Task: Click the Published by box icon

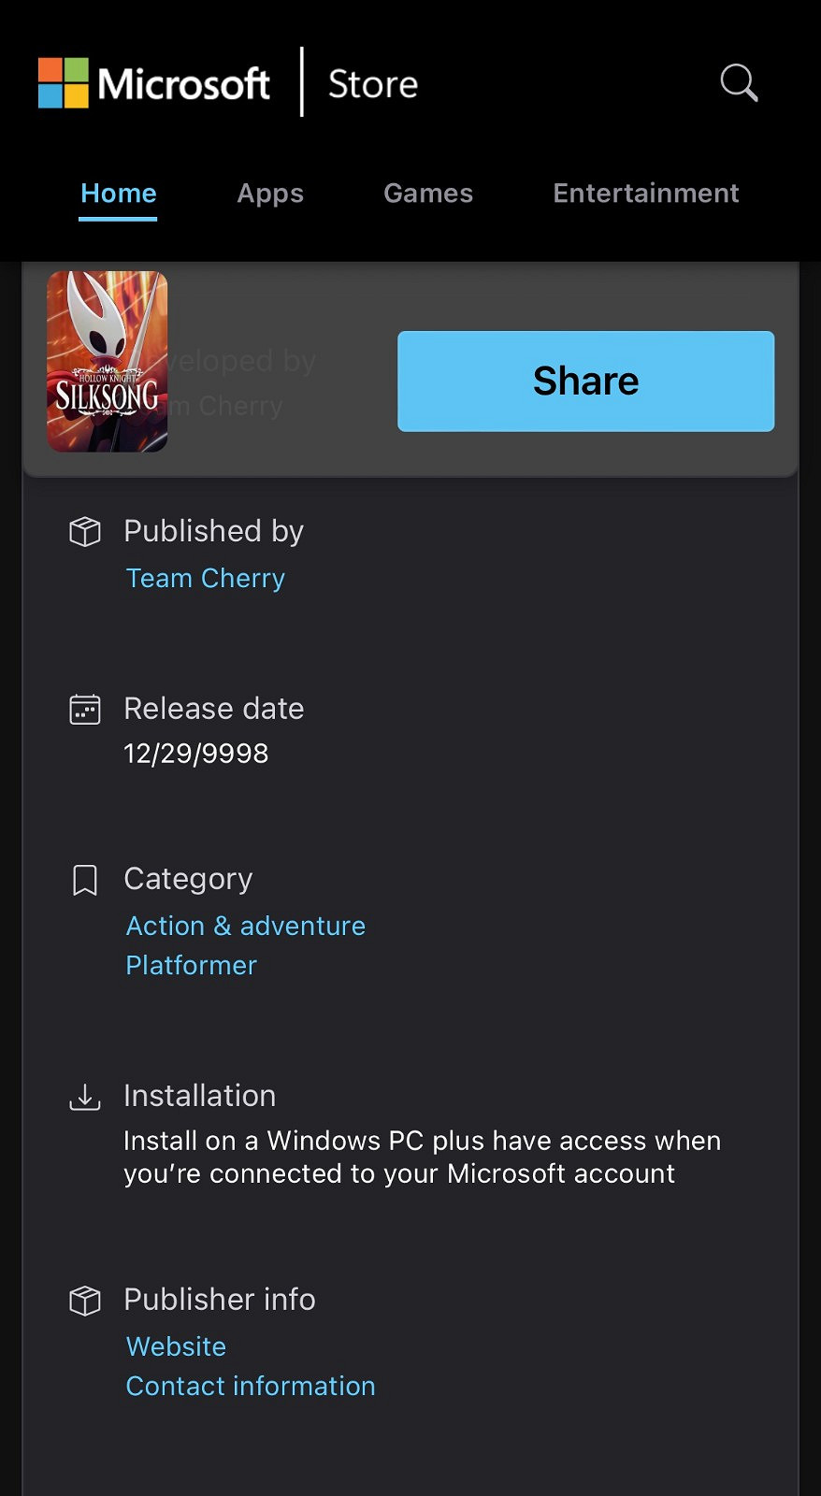Action: coord(85,531)
